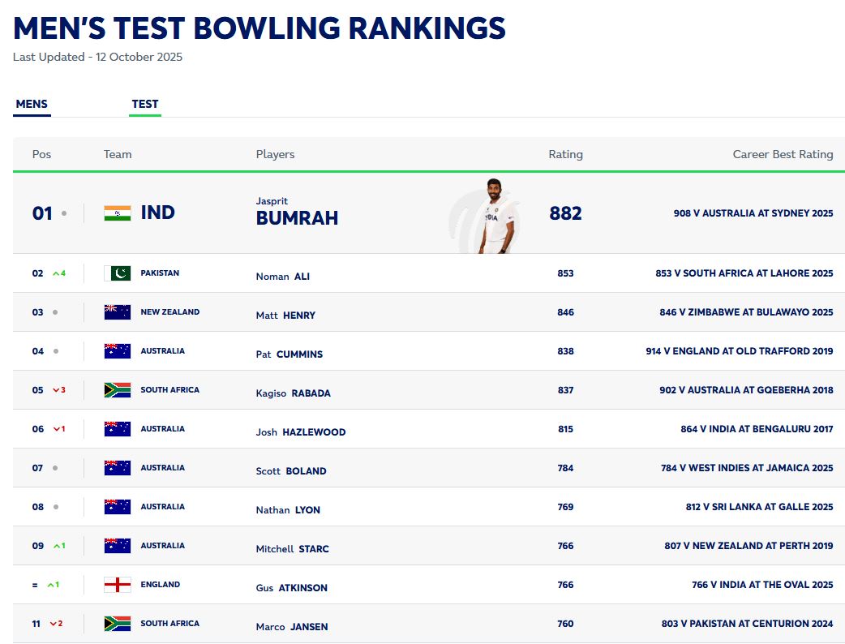
Task: Open Jasprit Bumrah's player profile
Action: pos(297,211)
